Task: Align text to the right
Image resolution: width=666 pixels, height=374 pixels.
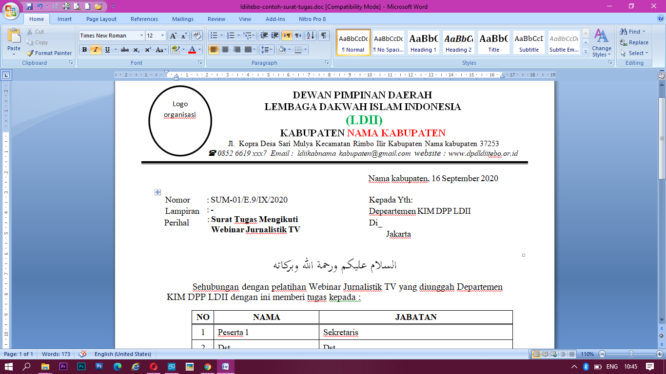Action: [236, 50]
